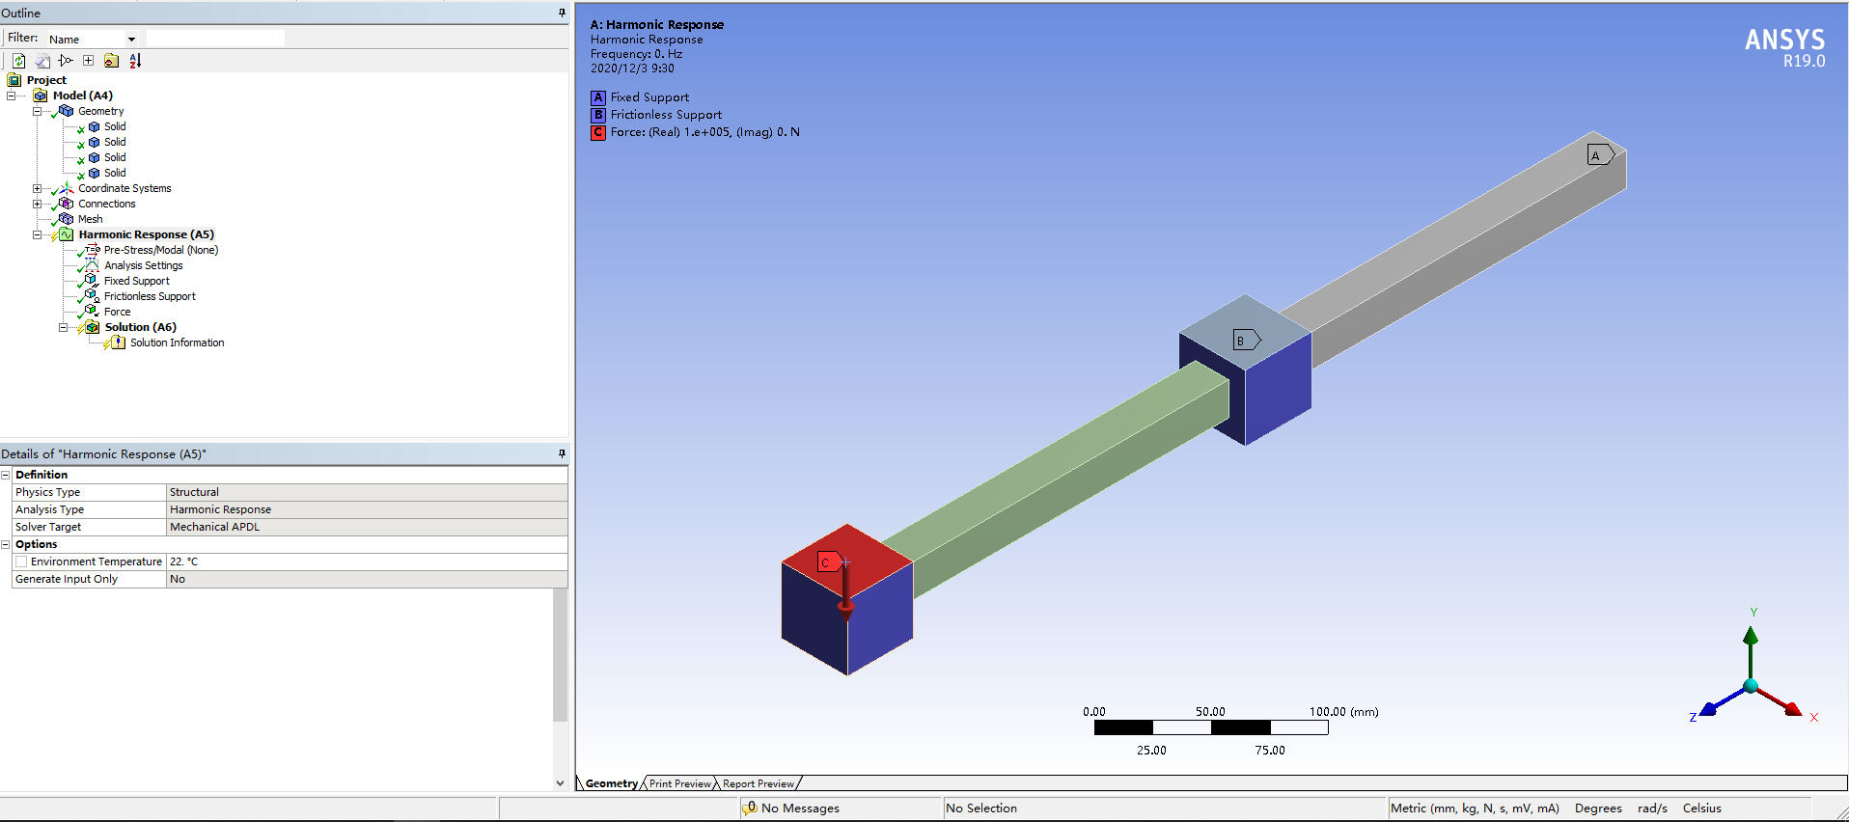
Task: Click the Solution Information icon
Action: tap(118, 342)
